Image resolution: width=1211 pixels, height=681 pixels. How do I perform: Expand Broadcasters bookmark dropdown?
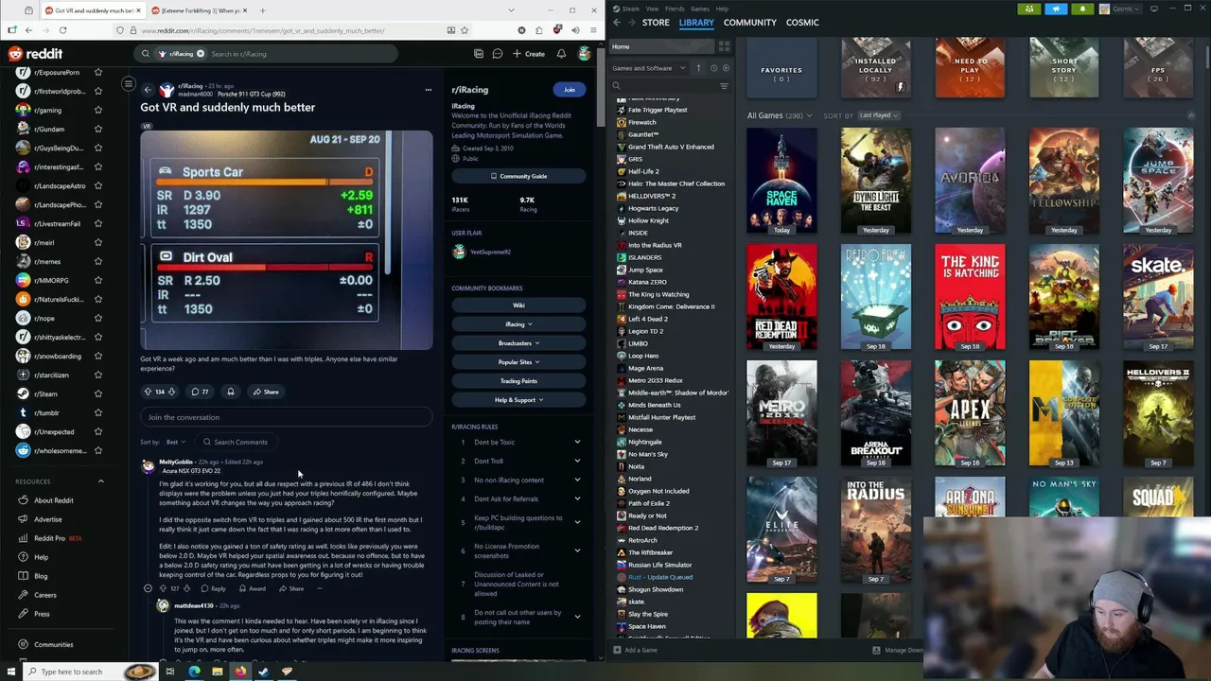518,343
